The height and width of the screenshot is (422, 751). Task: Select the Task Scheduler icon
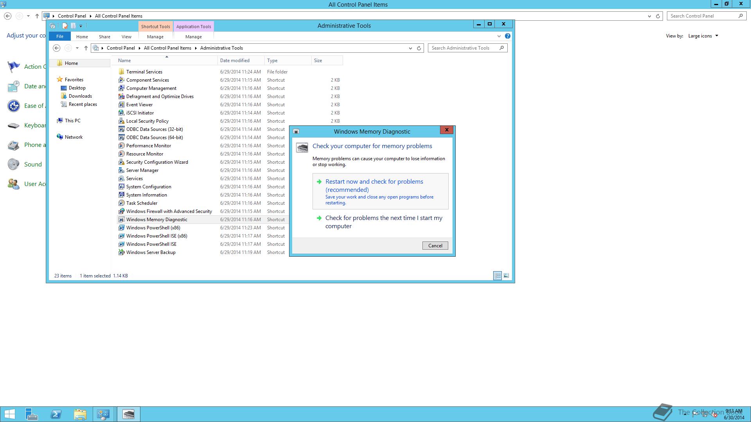121,203
